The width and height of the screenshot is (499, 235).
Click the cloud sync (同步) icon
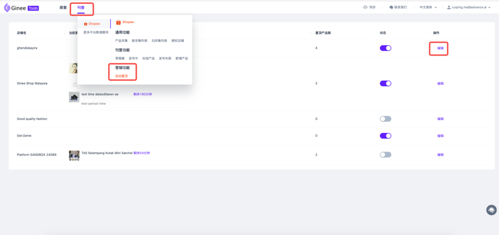tap(365, 8)
